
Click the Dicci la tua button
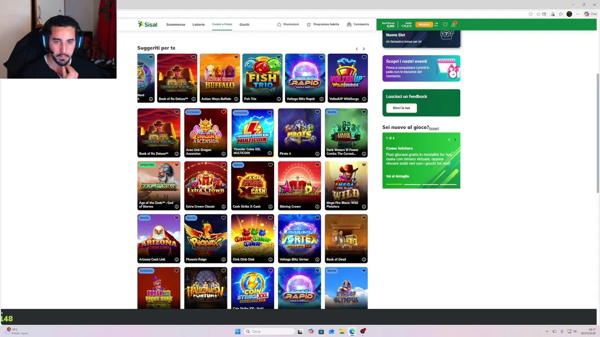pos(401,108)
